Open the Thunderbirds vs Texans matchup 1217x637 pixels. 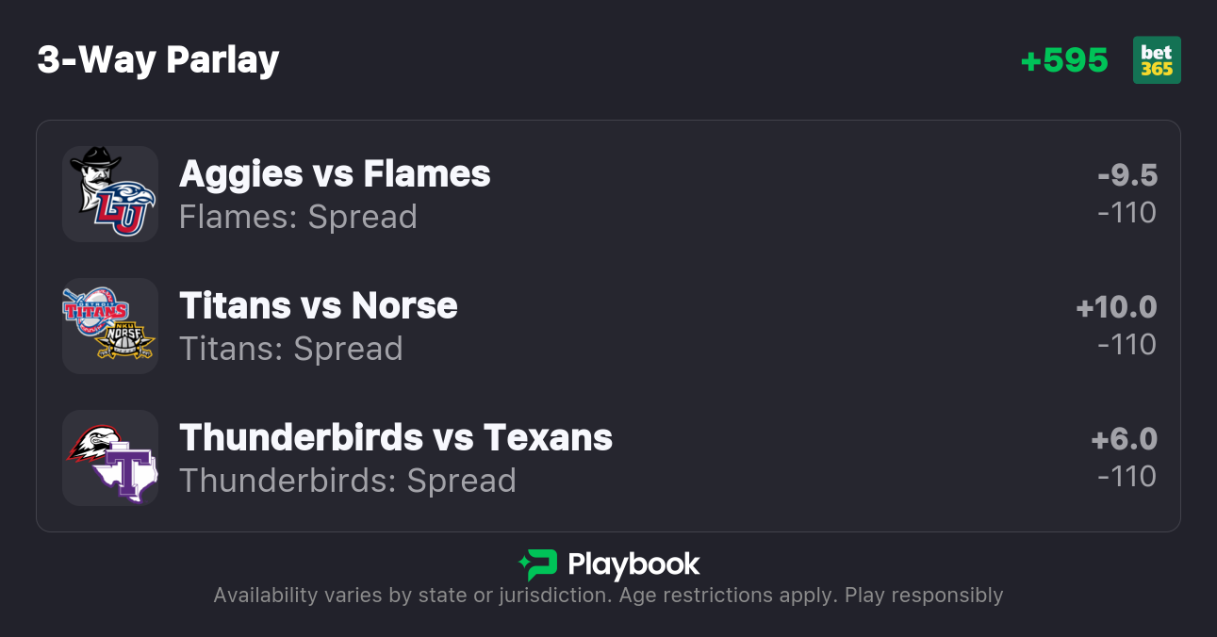tap(396, 437)
